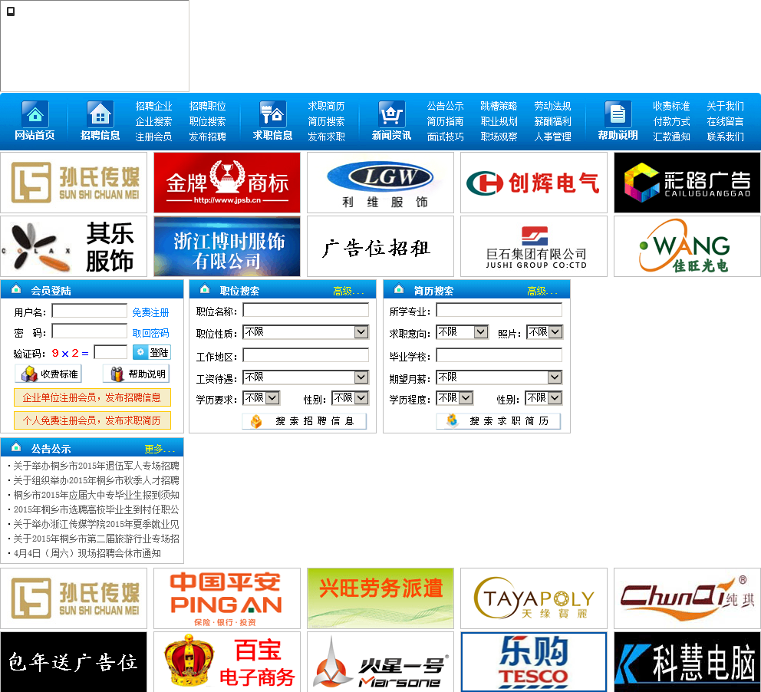
Task: Open 求职简历 menu item
Action: pyautogui.click(x=326, y=107)
